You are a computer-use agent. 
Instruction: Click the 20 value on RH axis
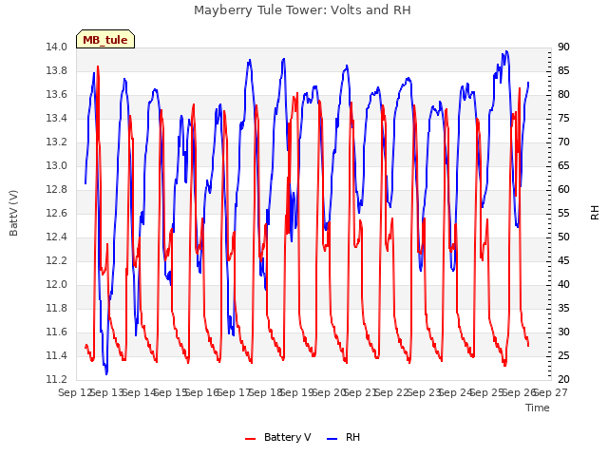click(563, 380)
